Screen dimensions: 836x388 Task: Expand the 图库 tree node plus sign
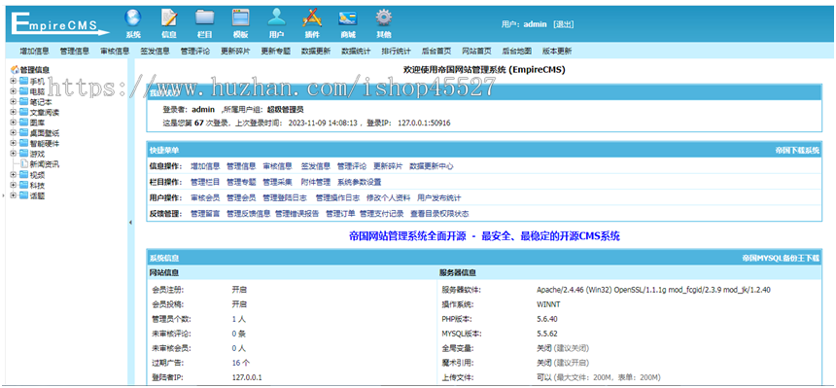click(x=14, y=123)
